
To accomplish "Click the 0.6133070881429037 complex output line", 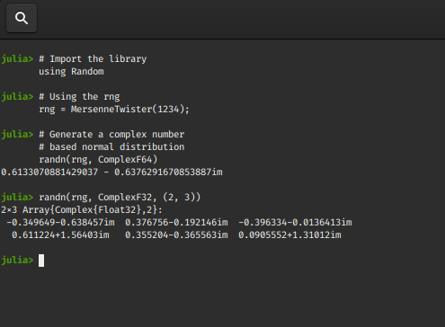I will (x=111, y=172).
